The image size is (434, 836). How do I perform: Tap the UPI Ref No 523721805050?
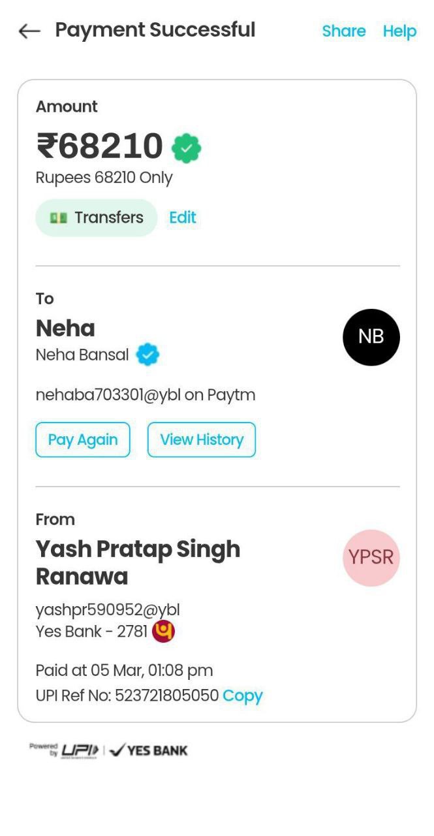[x=127, y=696]
